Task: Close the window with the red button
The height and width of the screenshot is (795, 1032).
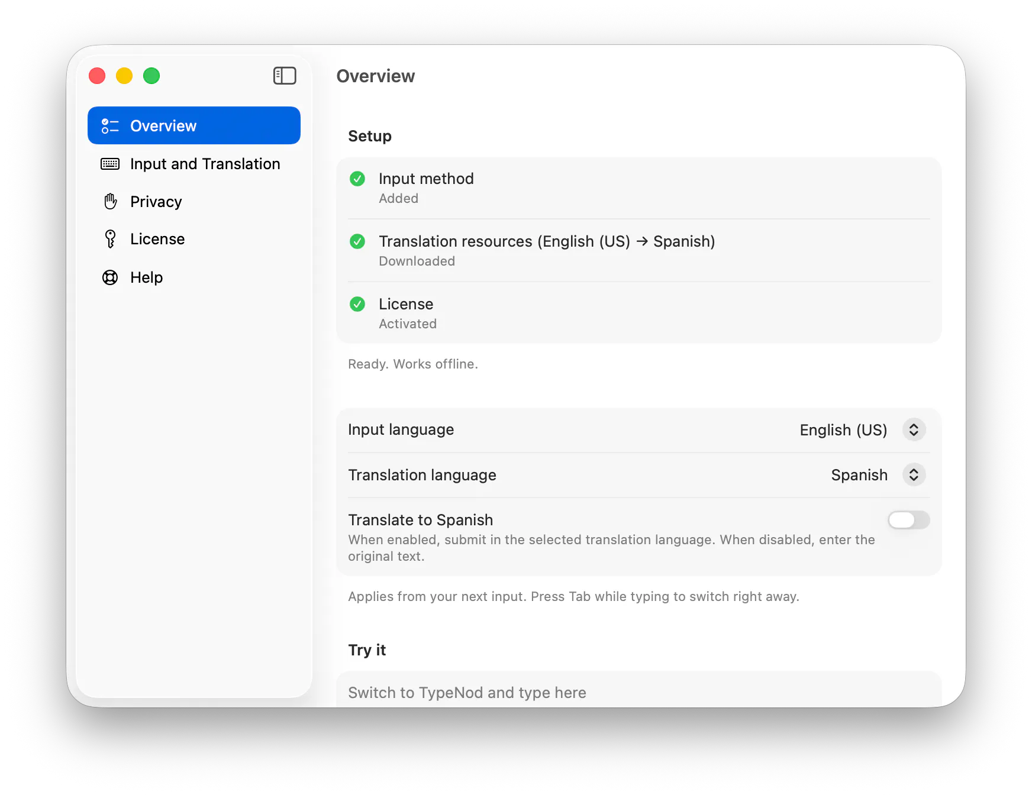Action: pos(97,76)
